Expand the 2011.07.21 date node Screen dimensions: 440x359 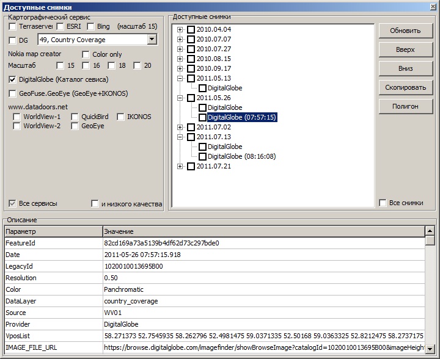(180, 166)
